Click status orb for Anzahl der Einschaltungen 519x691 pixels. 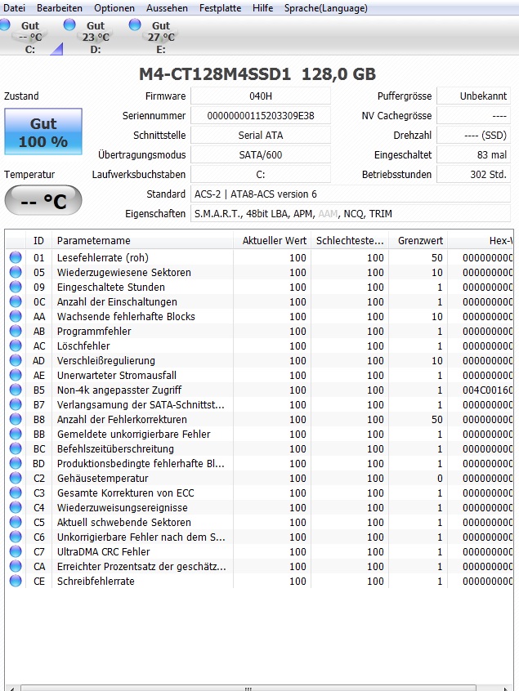click(x=16, y=301)
